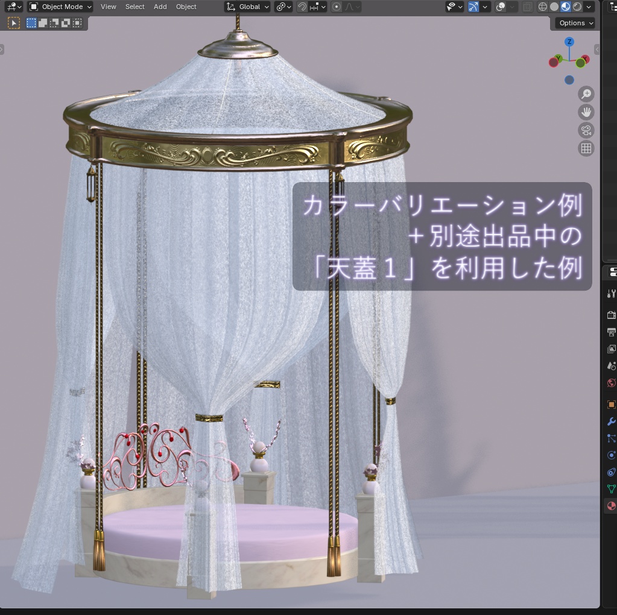Viewport: 617px width, 615px height.
Task: Open the Global transform orientation dropdown
Action: 247,7
